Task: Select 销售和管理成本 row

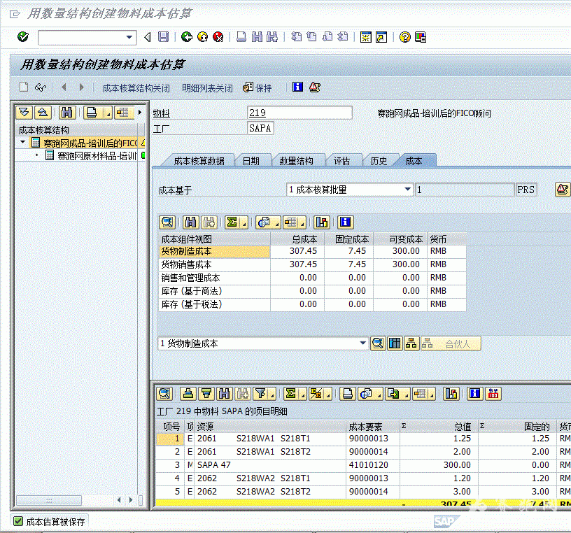Action: 312,278
